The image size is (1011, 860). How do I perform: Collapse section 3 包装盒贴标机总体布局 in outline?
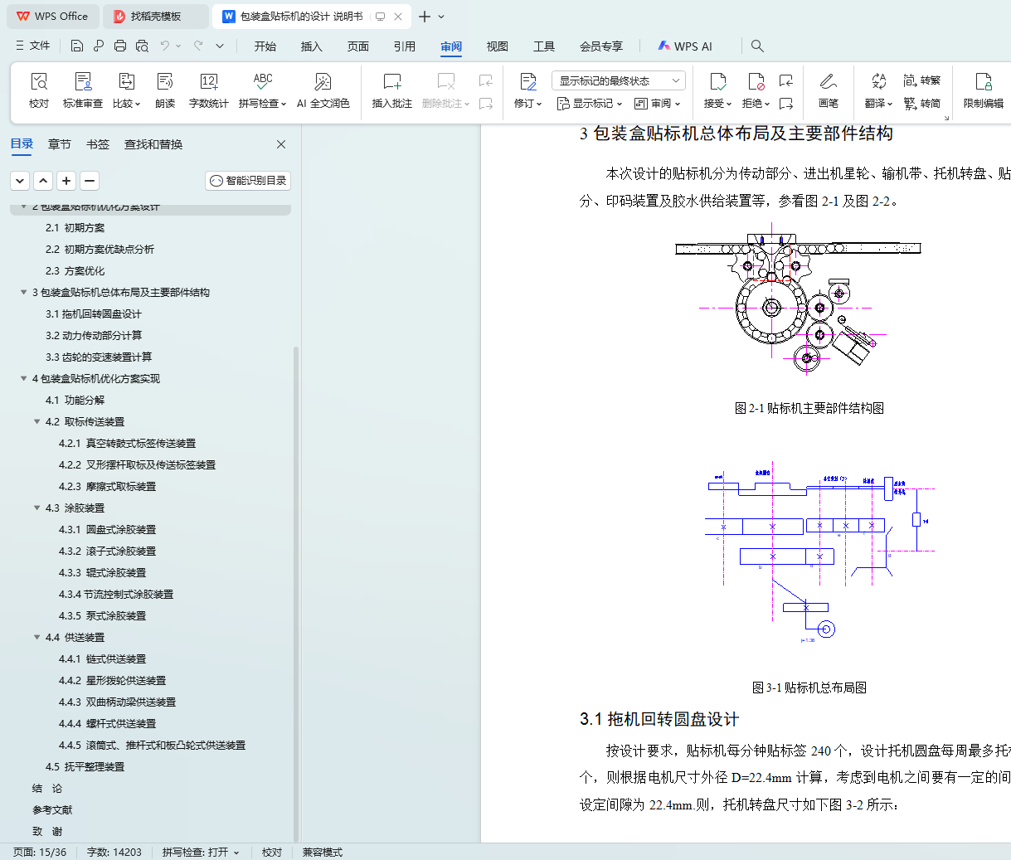[x=24, y=292]
